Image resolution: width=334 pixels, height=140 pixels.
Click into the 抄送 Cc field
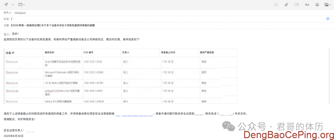(155, 19)
